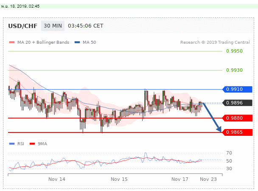Click the Research 2019 Trading Central credit
The width and height of the screenshot is (258, 191).
pos(215,42)
